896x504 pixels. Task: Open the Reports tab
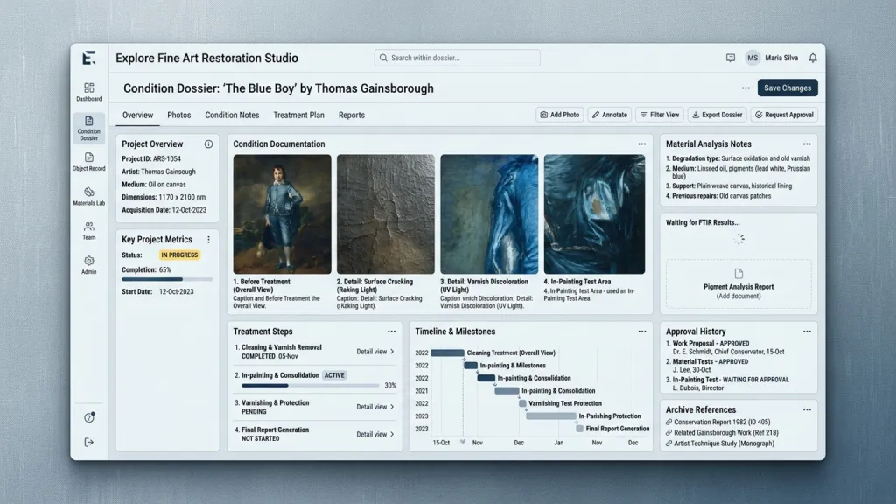click(x=352, y=115)
